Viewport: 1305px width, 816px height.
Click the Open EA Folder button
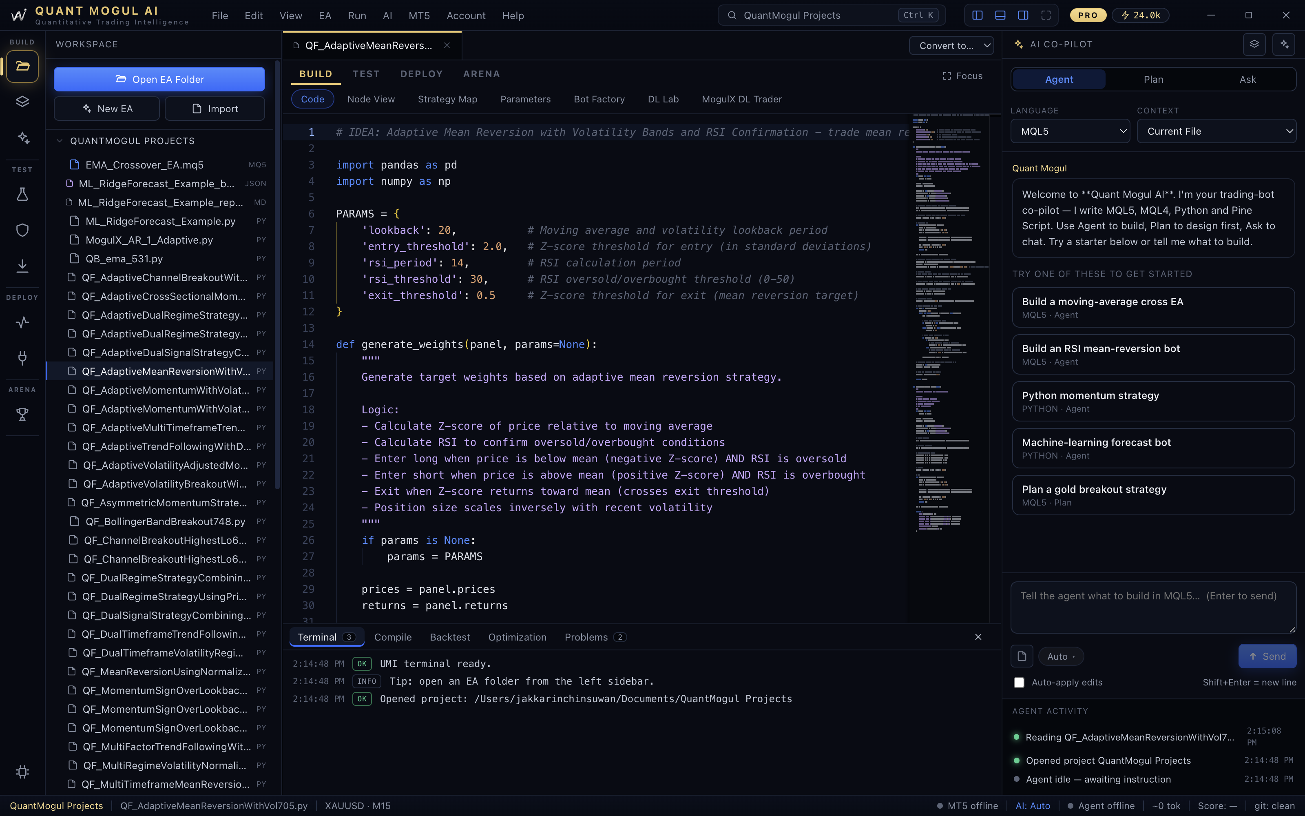159,79
